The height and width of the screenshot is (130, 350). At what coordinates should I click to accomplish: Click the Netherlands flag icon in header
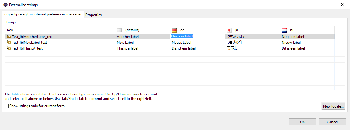[x=284, y=30]
